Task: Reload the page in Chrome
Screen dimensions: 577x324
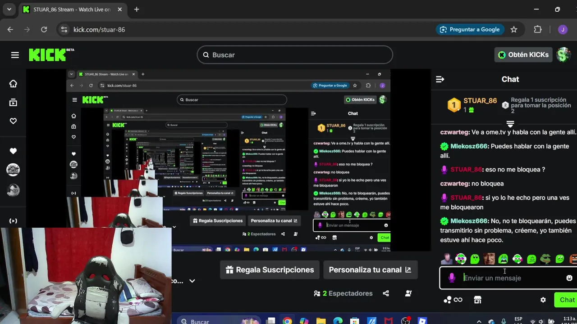Action: 44,29
